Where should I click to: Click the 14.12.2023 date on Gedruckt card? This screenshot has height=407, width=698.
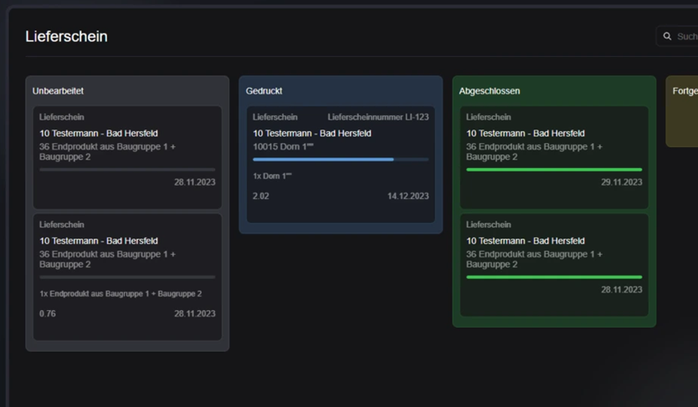408,196
